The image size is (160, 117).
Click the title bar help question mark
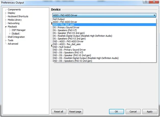coord(146,2)
